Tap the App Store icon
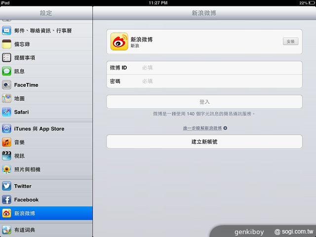The height and width of the screenshot is (237, 316). pos(6,129)
